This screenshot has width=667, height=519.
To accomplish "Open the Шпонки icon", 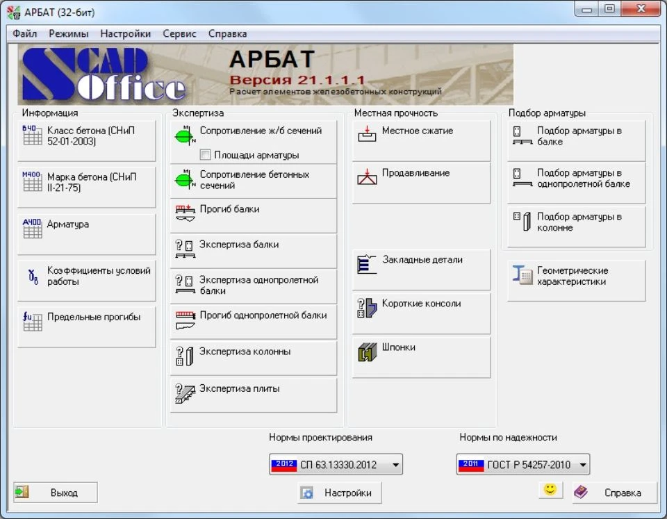I will point(367,352).
